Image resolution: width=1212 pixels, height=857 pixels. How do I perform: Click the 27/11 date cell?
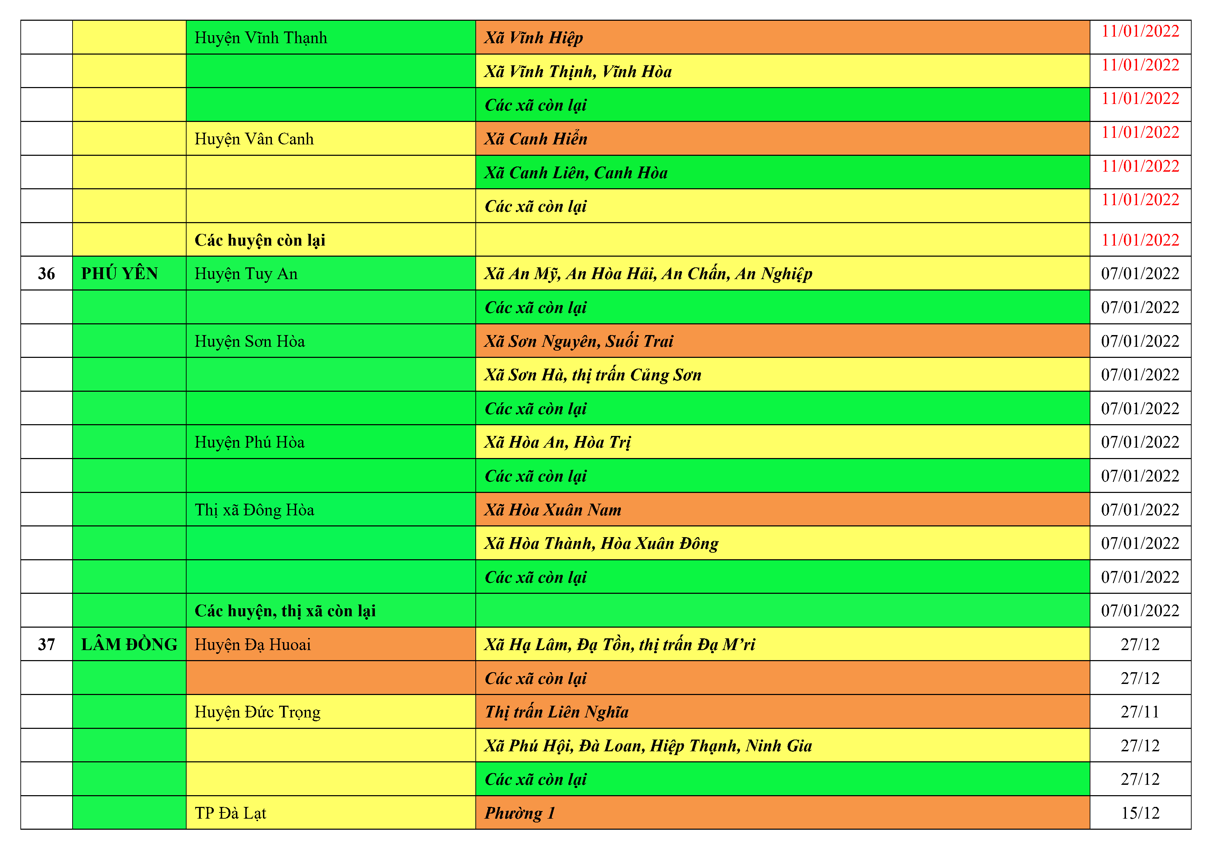pyautogui.click(x=1140, y=712)
